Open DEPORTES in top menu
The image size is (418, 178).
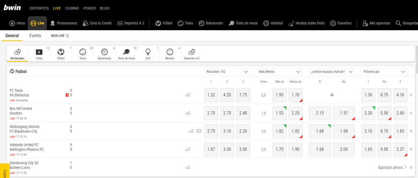point(39,8)
